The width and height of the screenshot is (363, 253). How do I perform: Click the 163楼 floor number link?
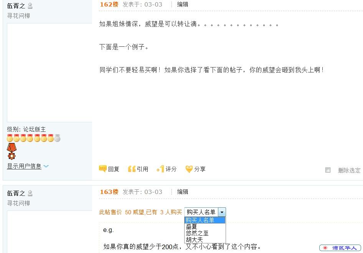[x=109, y=192]
